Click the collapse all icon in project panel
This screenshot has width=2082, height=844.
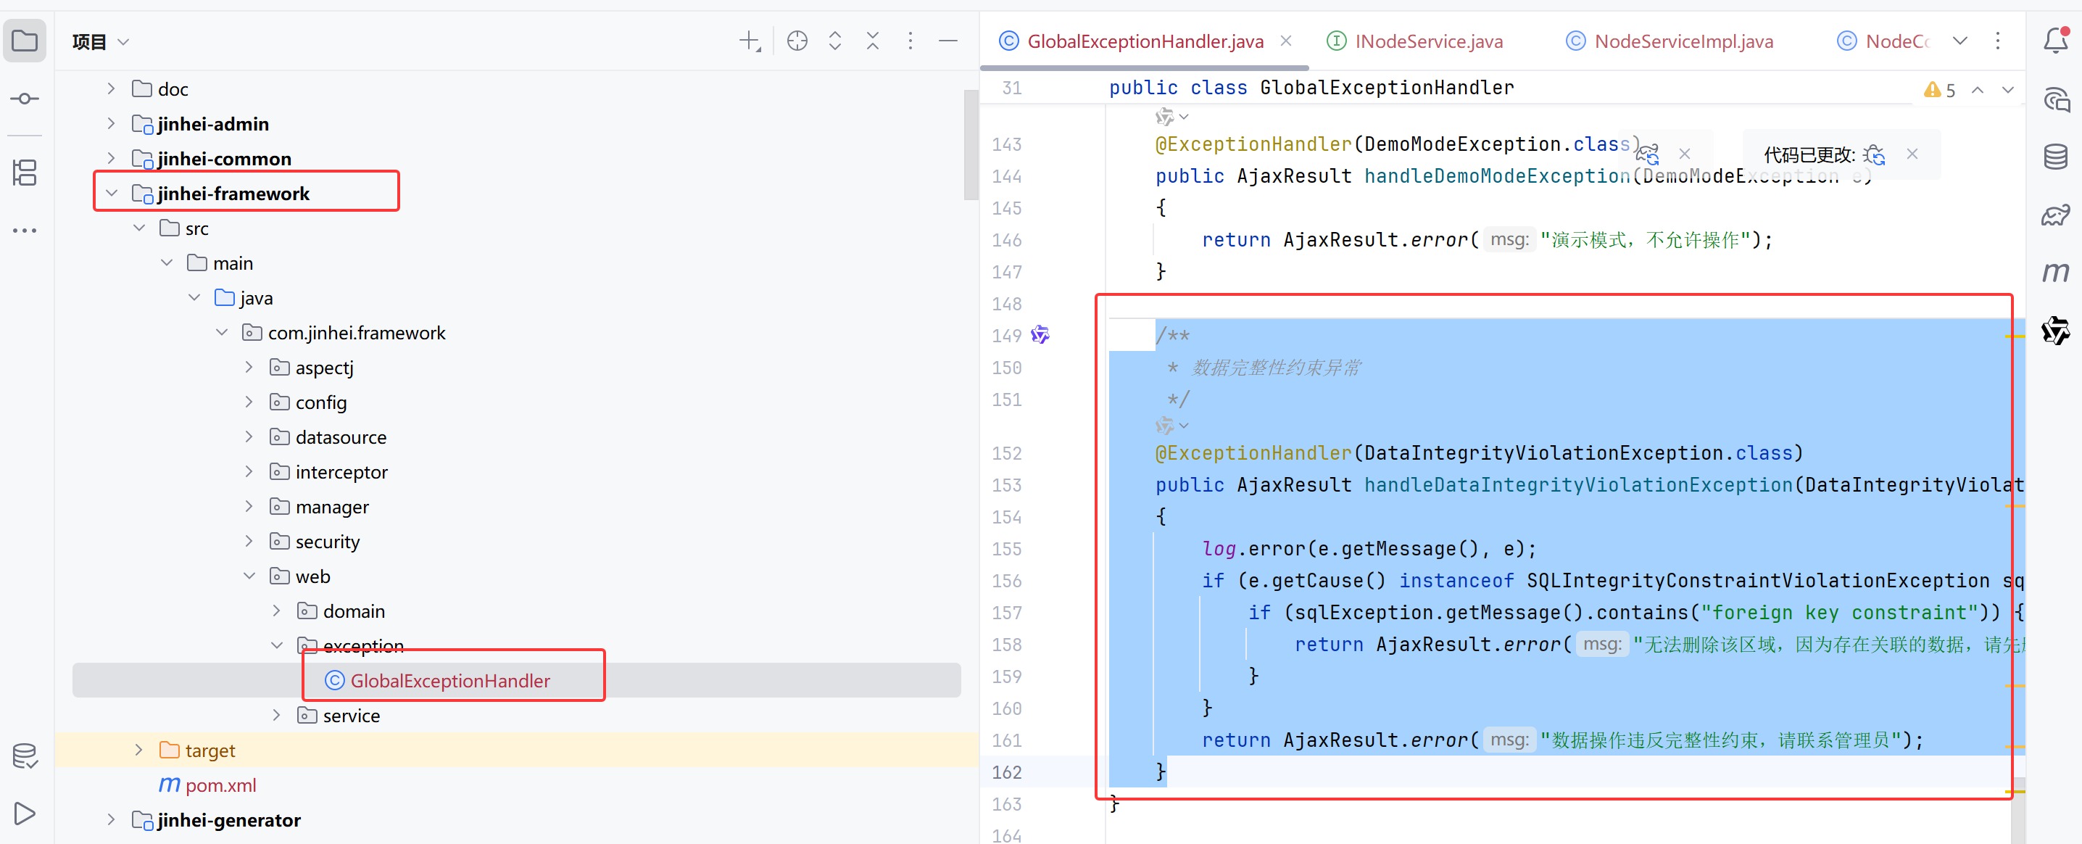(872, 41)
